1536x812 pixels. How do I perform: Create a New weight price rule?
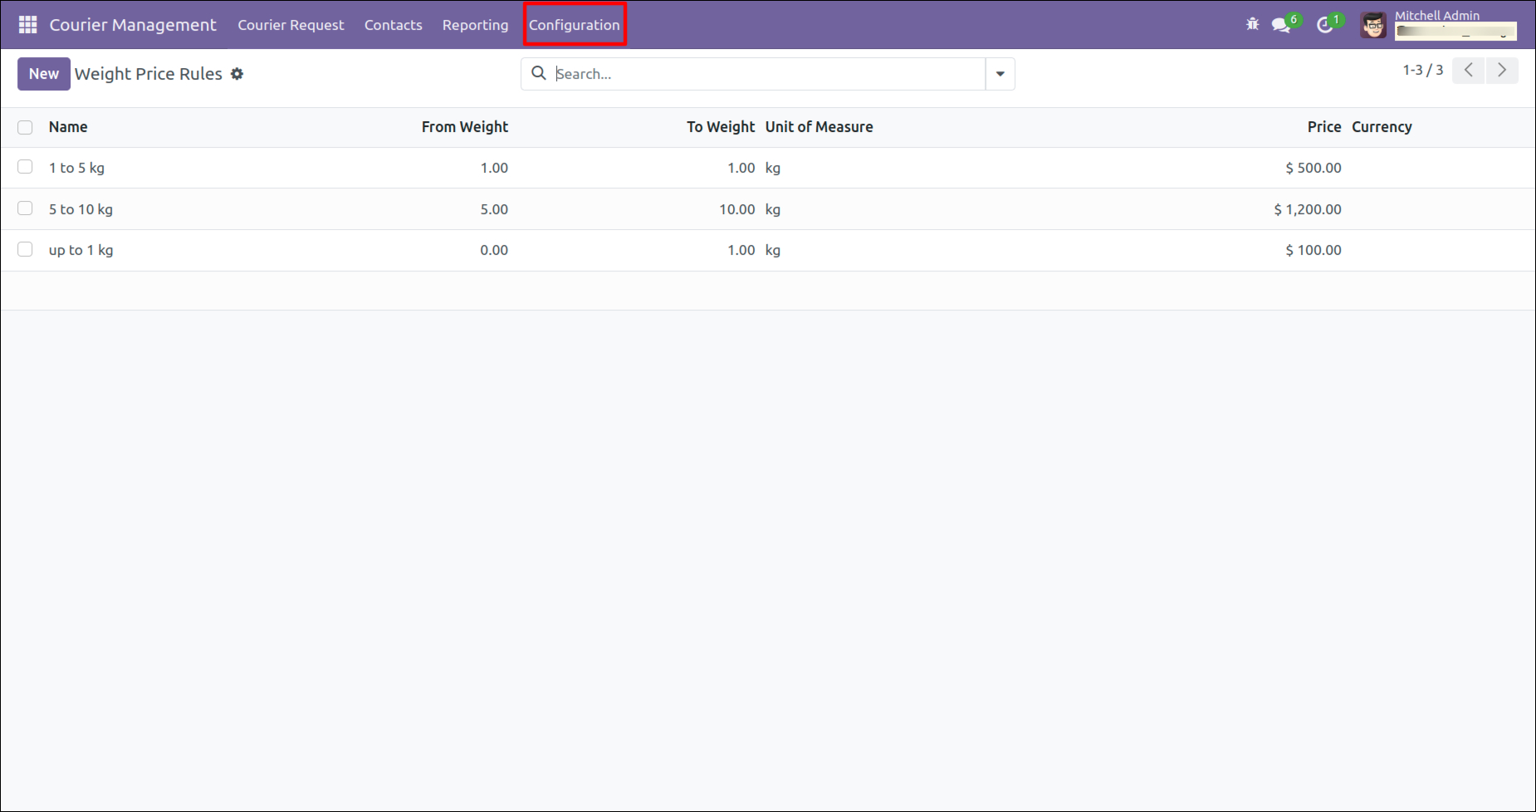click(x=44, y=74)
